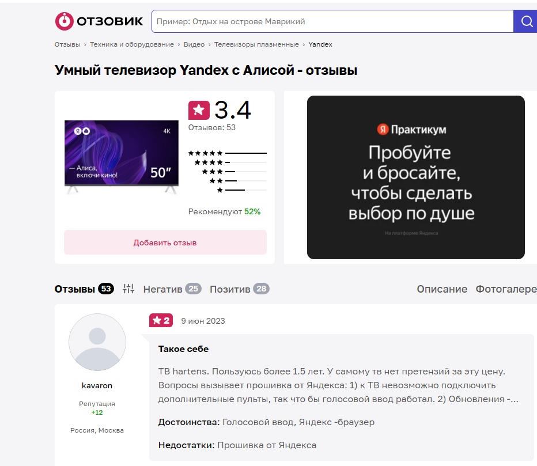
Task: Click kavaron's avatar image
Action: 97,342
